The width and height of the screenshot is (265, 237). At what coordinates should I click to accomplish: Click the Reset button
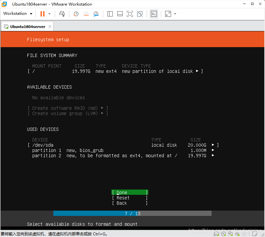coord(130,198)
